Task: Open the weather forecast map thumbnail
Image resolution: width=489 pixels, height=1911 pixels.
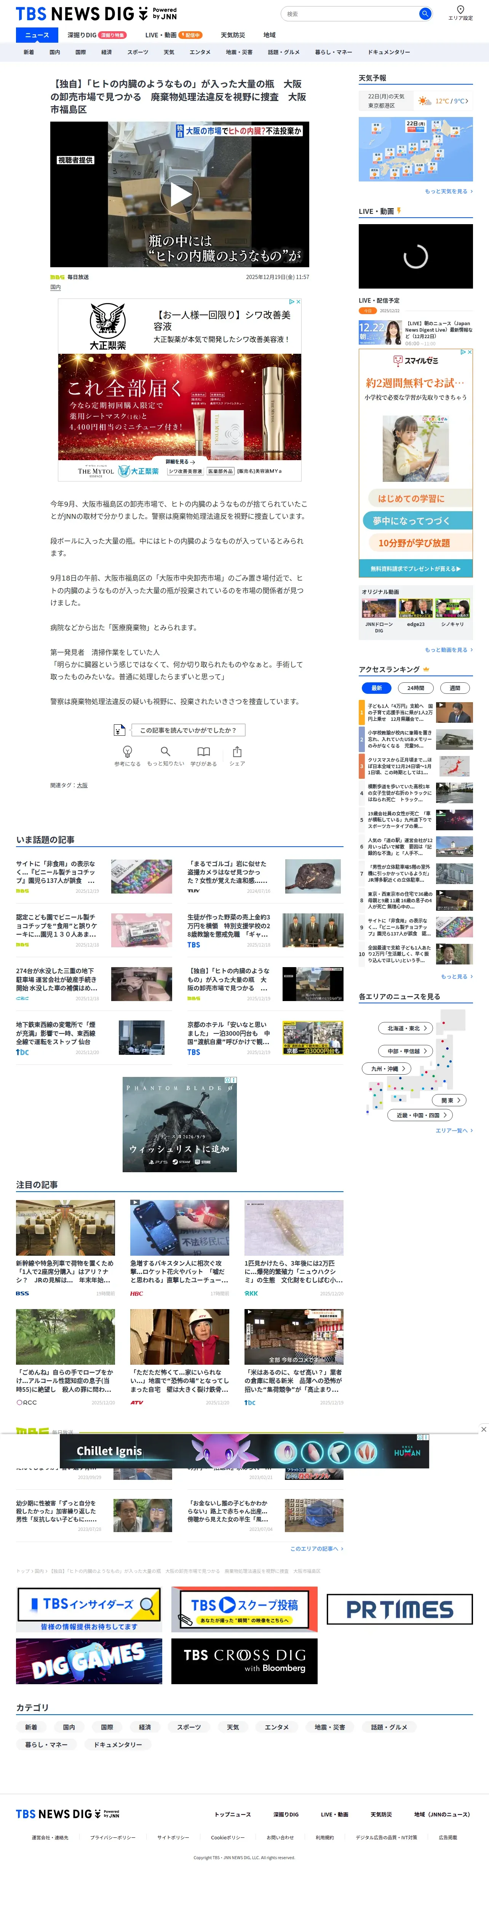Action: 415,148
